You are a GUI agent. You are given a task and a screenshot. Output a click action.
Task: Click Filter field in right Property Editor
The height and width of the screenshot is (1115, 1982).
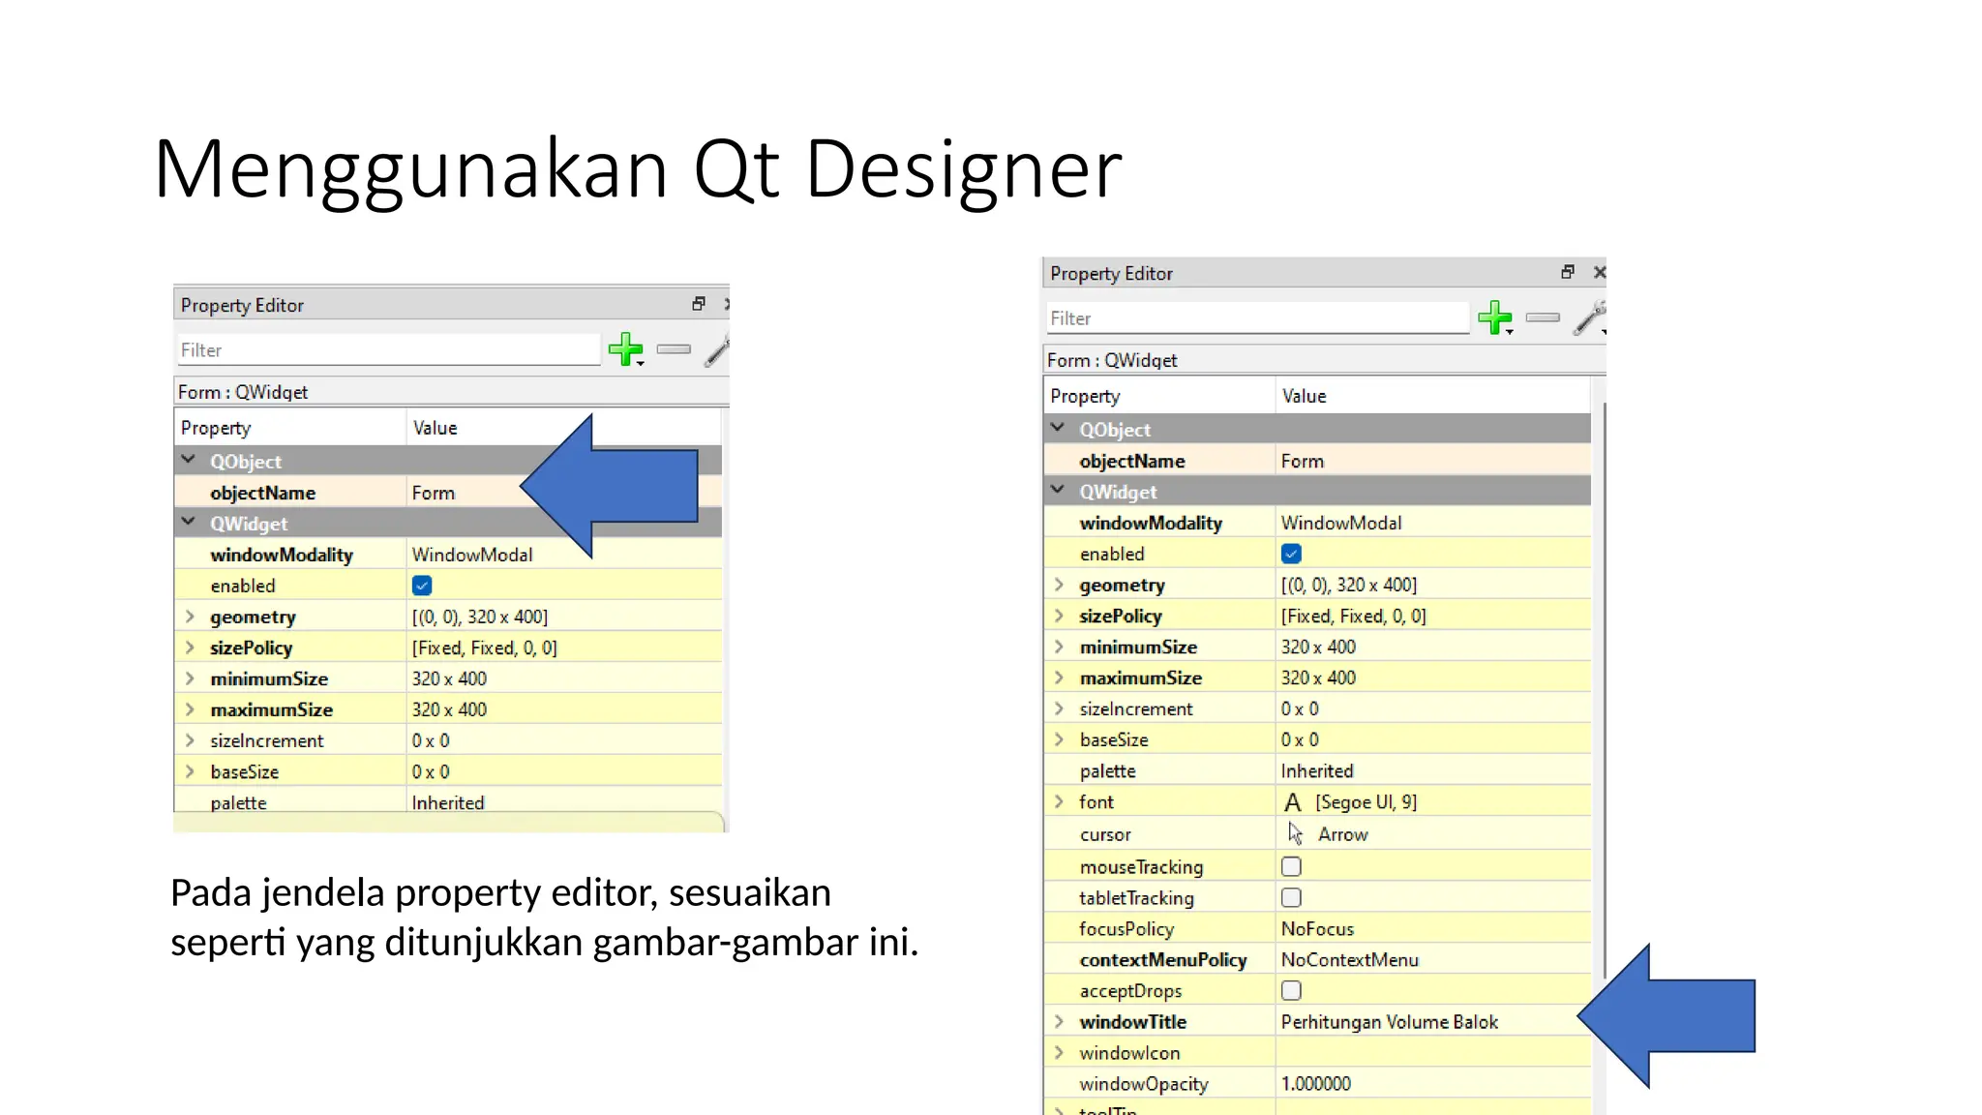pos(1256,318)
